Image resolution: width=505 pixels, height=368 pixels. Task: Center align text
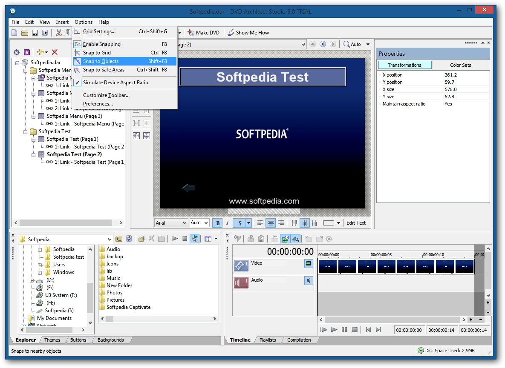tap(271, 223)
